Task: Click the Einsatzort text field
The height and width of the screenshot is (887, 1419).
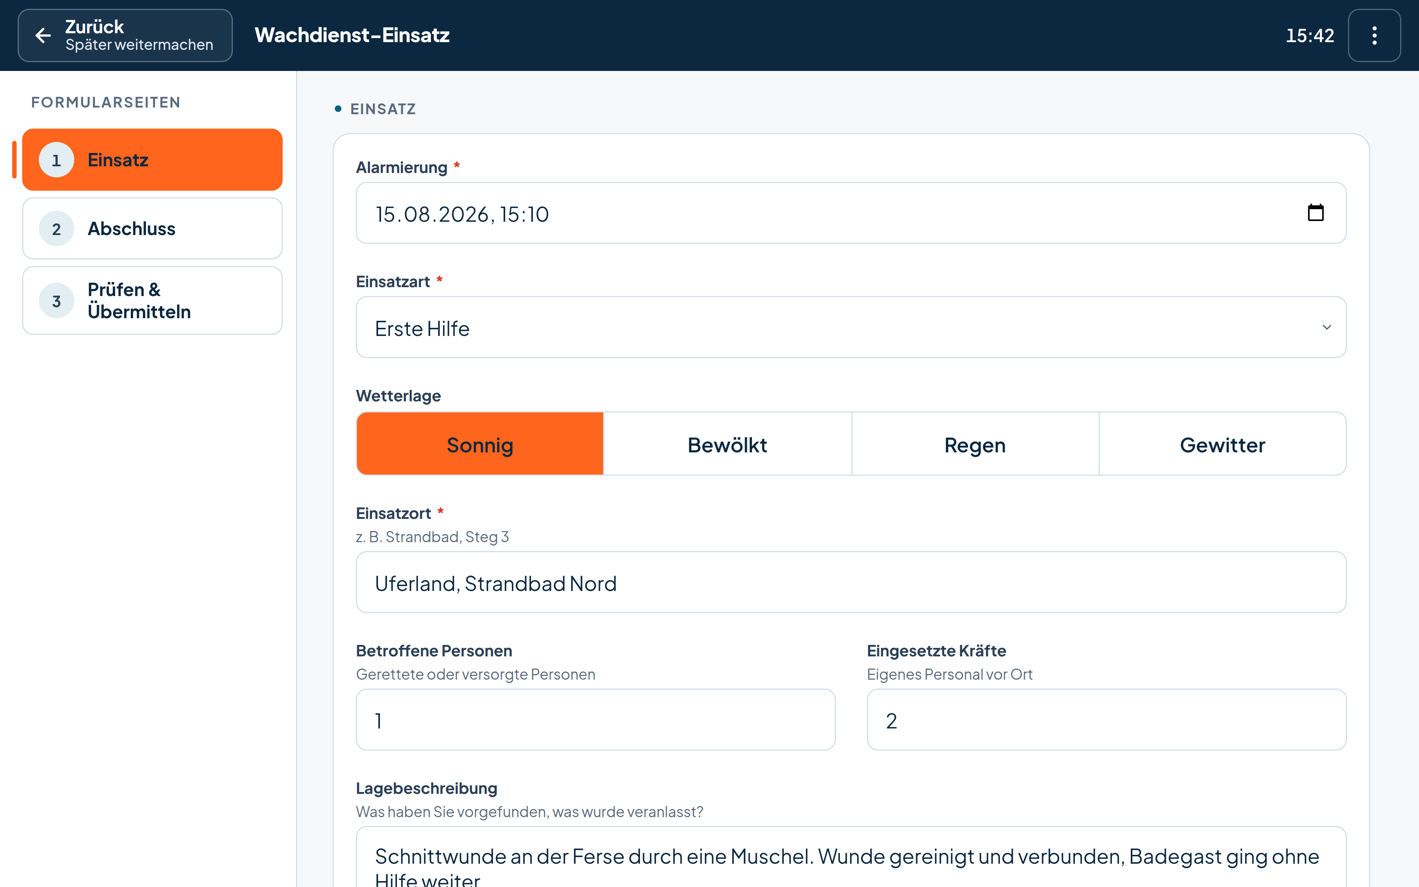Action: [x=851, y=582]
